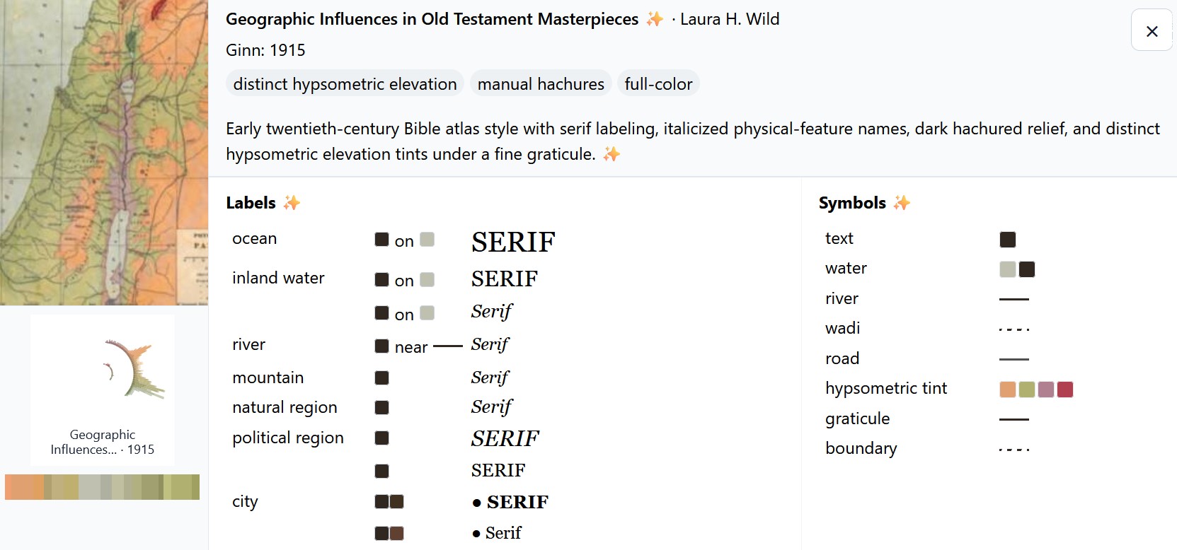Click the ocean label category
This screenshot has height=550, width=1177.
pyautogui.click(x=255, y=239)
